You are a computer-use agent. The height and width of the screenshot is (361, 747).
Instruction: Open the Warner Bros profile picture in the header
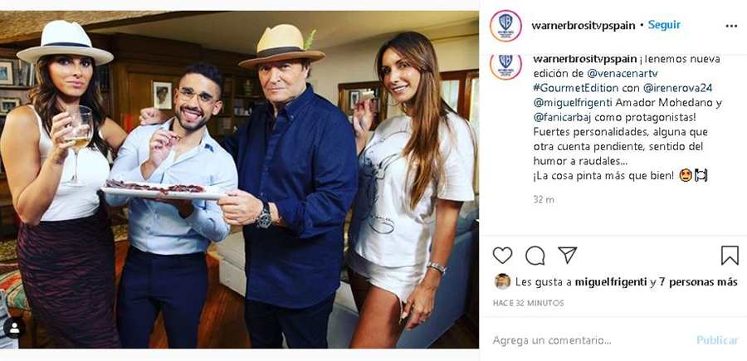coord(505,25)
